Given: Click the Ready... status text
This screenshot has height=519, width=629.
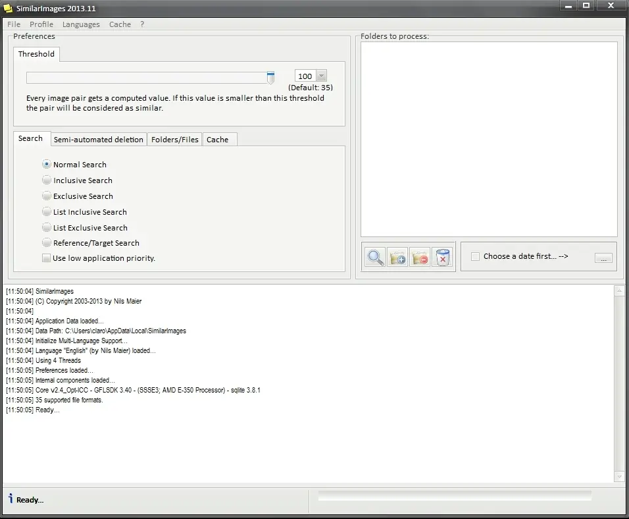Looking at the screenshot, I should (30, 500).
